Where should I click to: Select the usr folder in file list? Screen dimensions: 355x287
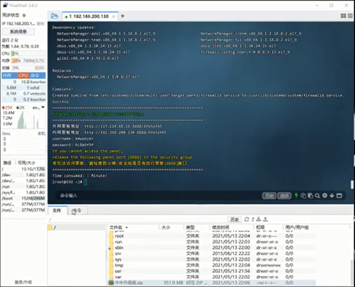pos(211,271)
